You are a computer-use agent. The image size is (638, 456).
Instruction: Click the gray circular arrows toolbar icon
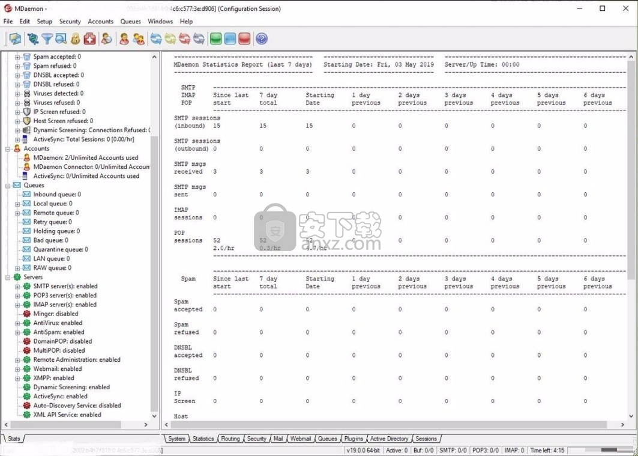(199, 38)
